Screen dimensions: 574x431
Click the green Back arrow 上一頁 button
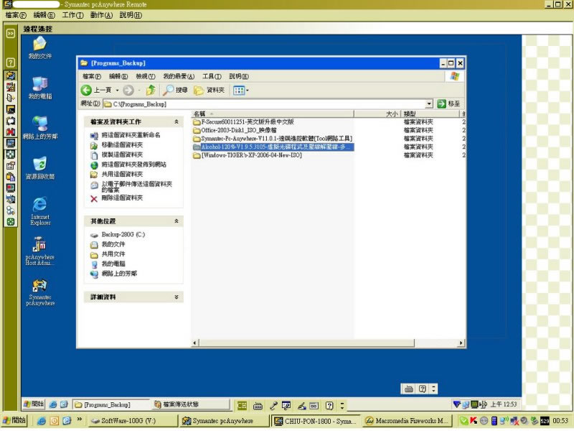pos(96,91)
